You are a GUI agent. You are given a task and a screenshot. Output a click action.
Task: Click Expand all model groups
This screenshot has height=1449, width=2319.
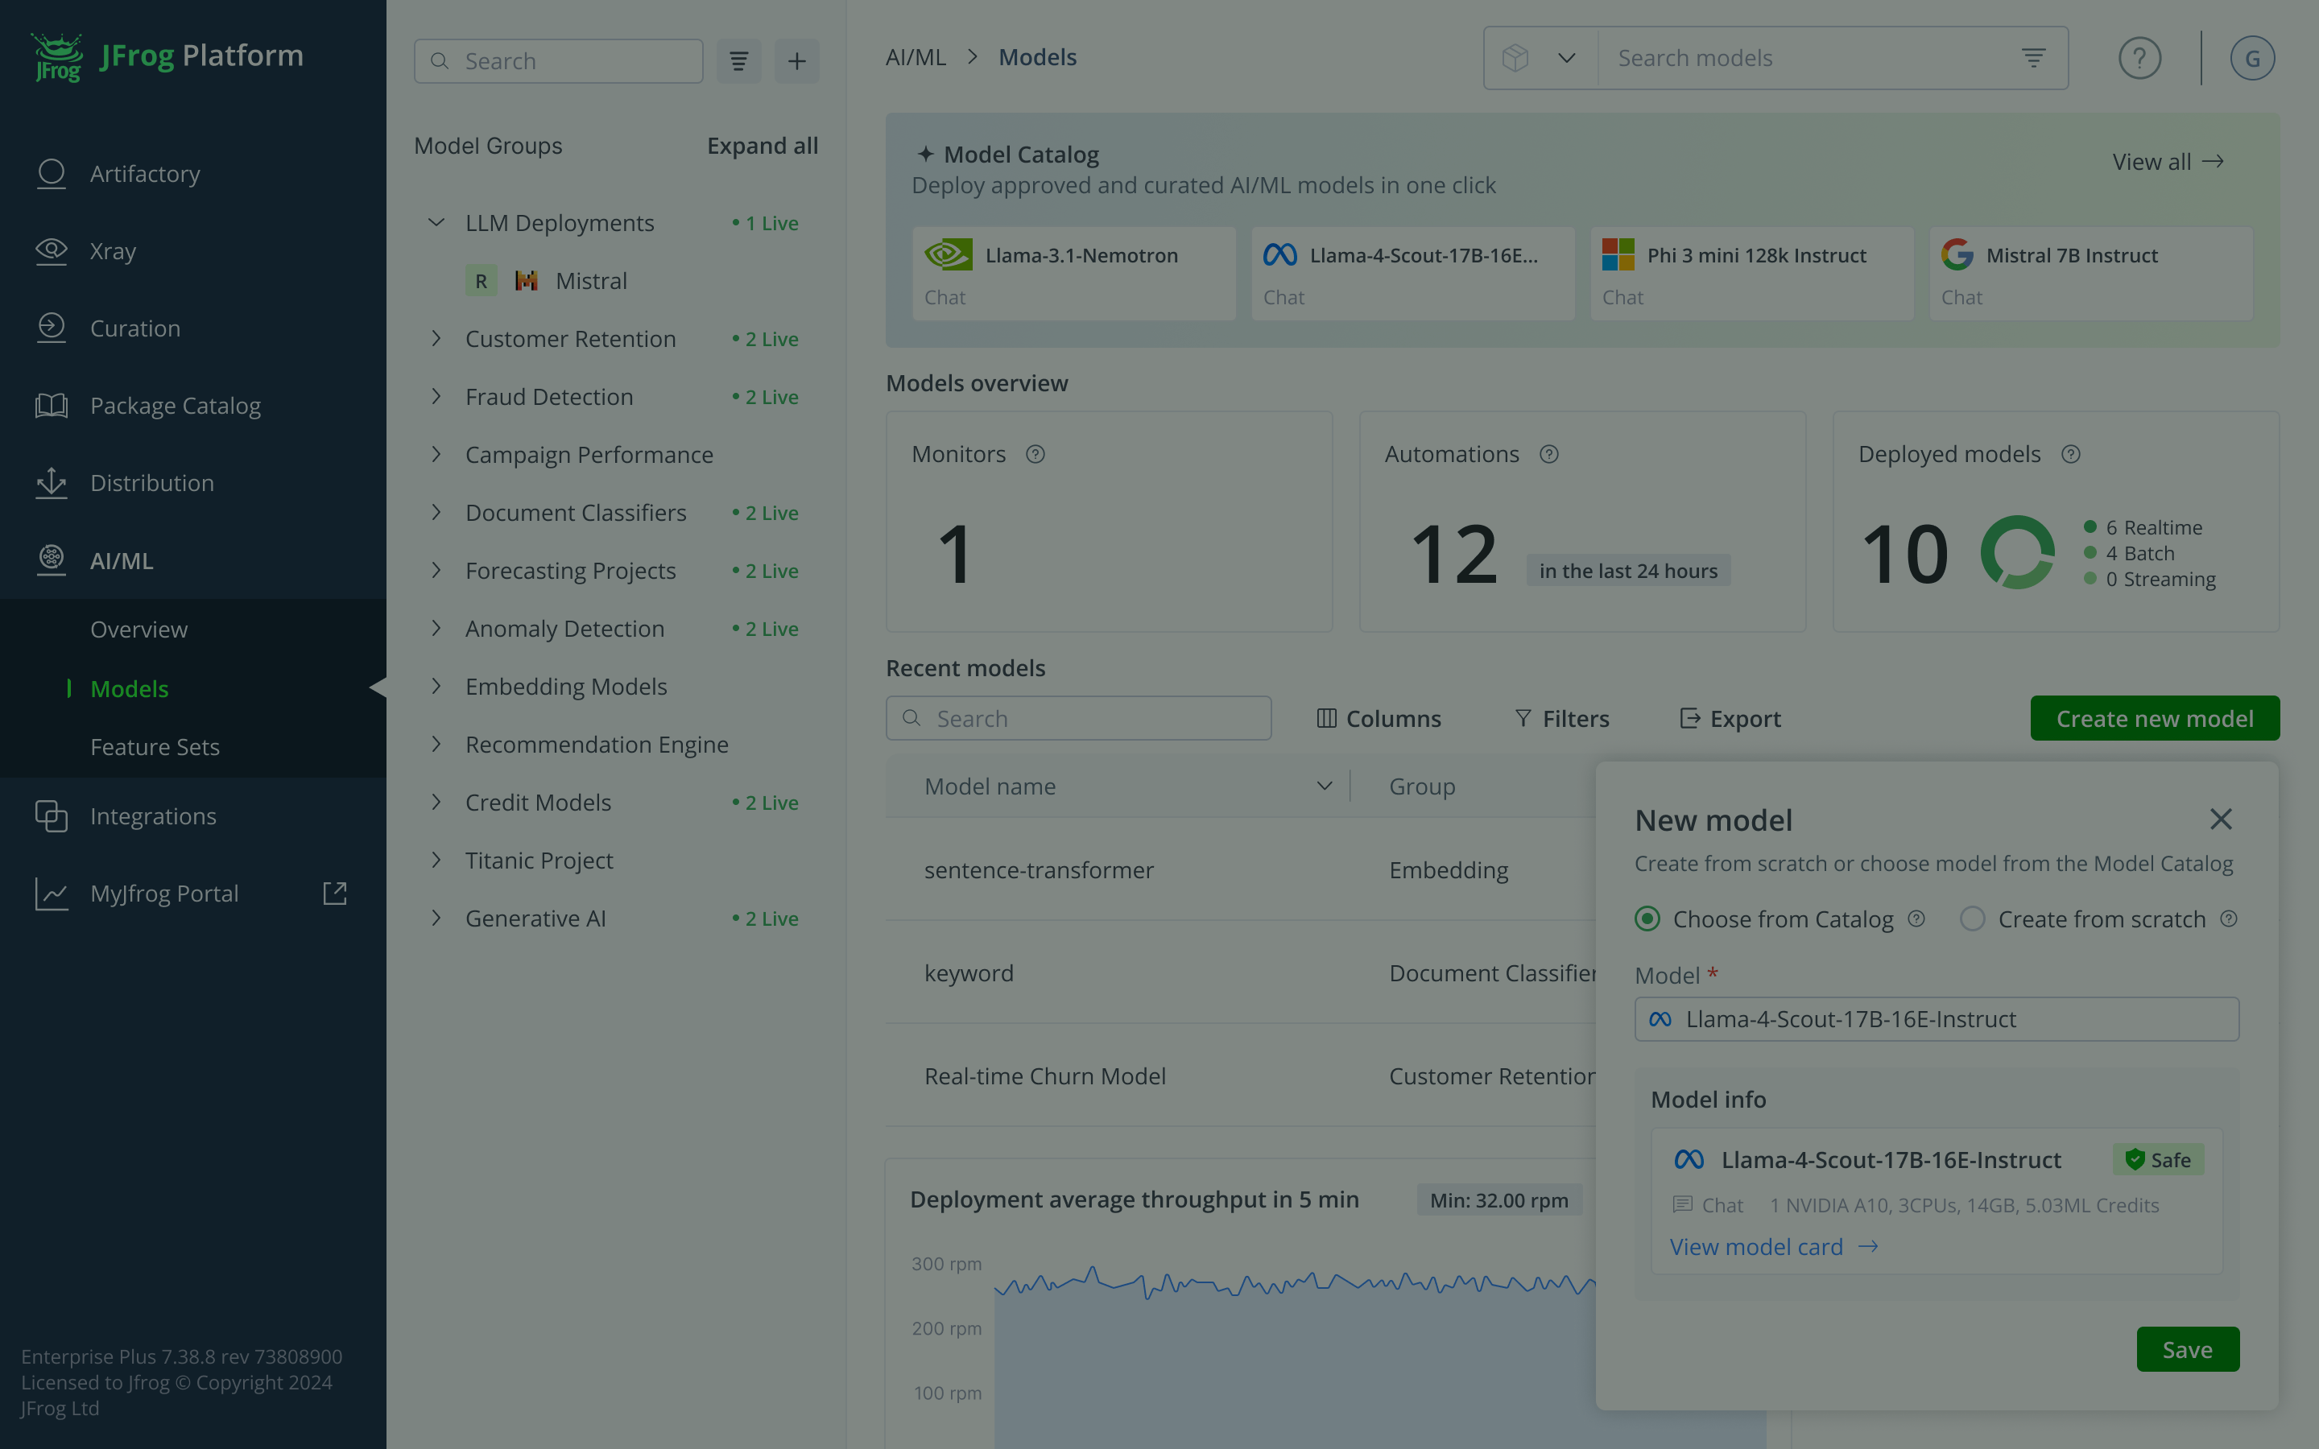tap(762, 146)
